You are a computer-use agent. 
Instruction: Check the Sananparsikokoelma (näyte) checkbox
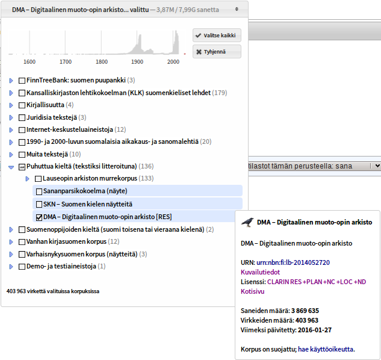(x=39, y=191)
